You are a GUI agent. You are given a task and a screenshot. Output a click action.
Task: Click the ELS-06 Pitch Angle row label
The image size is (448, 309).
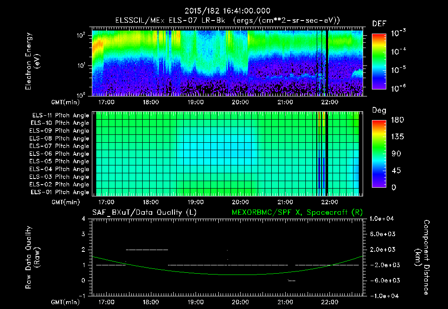(x=59, y=154)
